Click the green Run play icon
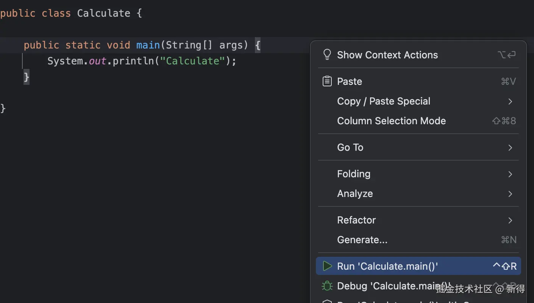The width and height of the screenshot is (534, 303). pos(327,266)
